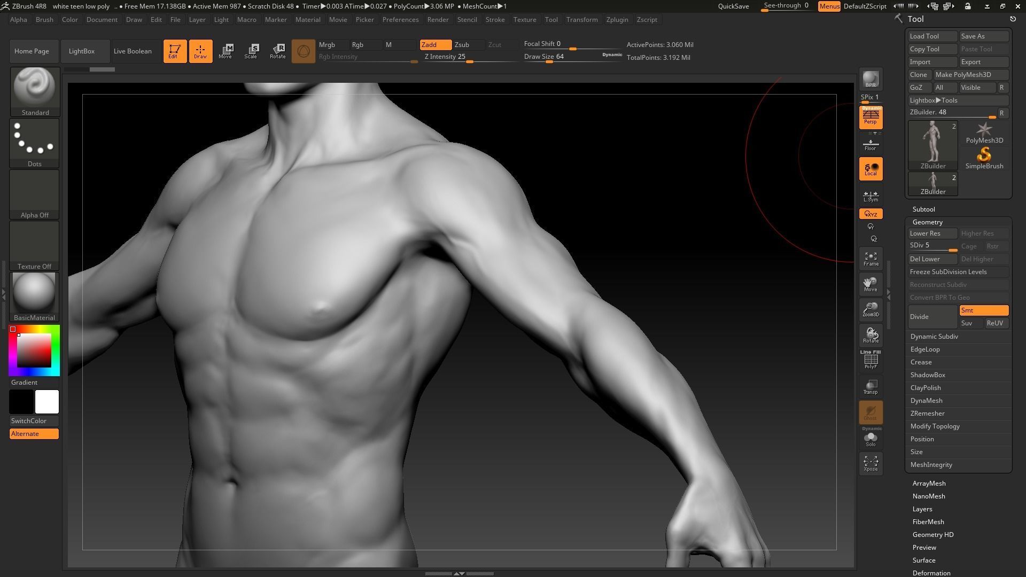Open the Standard brush picker thumbnail
Viewport: 1026px width, 577px height.
coord(35,91)
